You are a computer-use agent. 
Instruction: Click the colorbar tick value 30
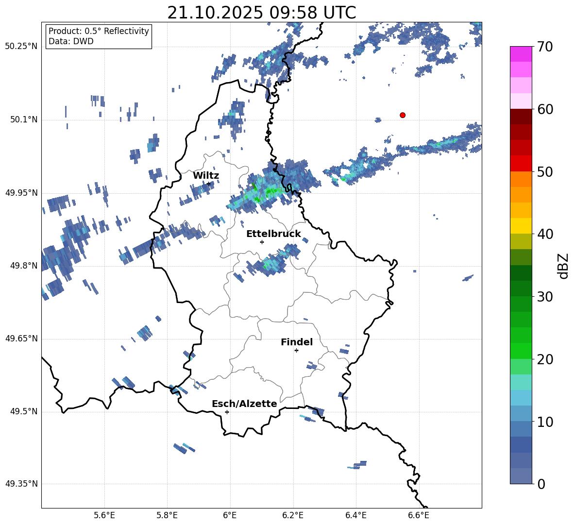coord(544,297)
